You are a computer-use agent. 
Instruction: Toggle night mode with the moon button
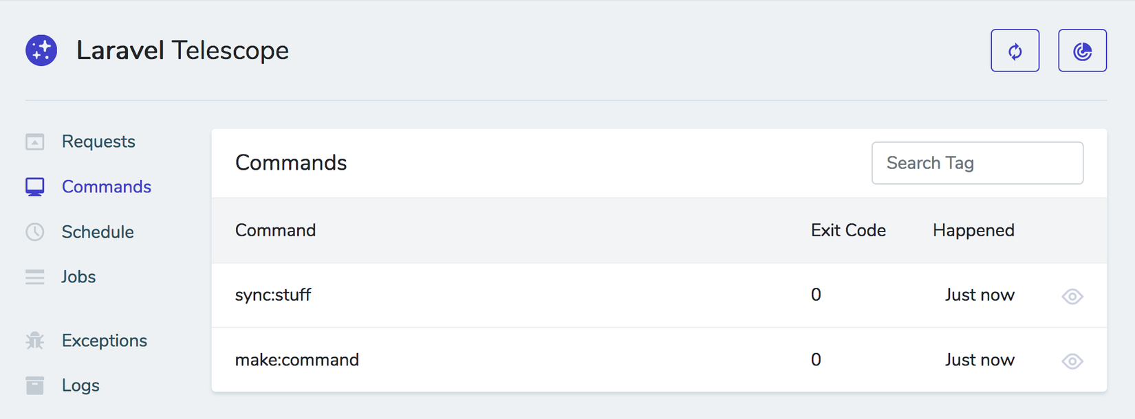(1082, 51)
